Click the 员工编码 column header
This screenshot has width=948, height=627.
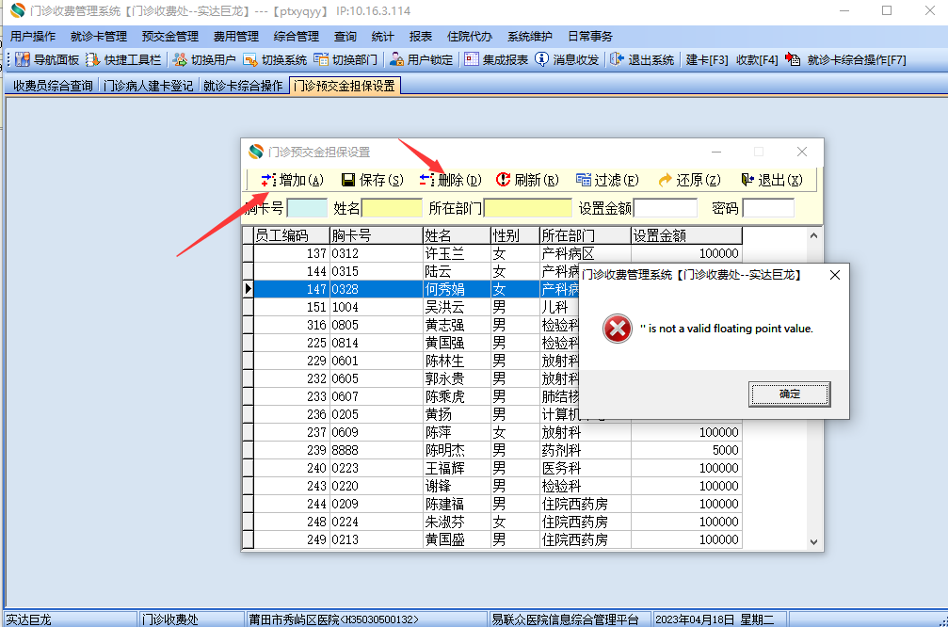click(x=292, y=235)
